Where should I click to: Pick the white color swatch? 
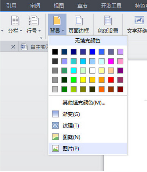click(x=92, y=71)
